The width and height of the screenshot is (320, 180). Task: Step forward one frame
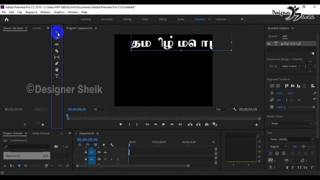click(172, 124)
